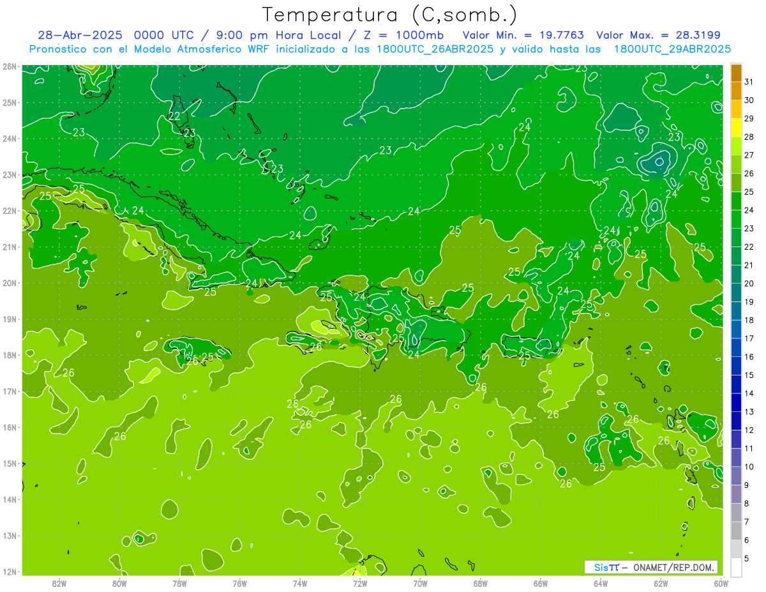766x592 pixels.
Task: Click legend value label "20"
Action: coord(749,284)
